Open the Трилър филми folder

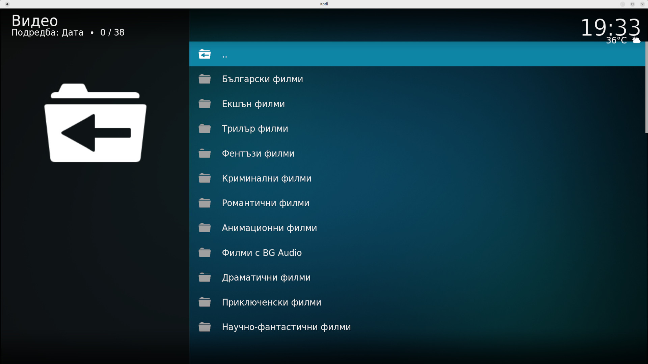(417, 128)
